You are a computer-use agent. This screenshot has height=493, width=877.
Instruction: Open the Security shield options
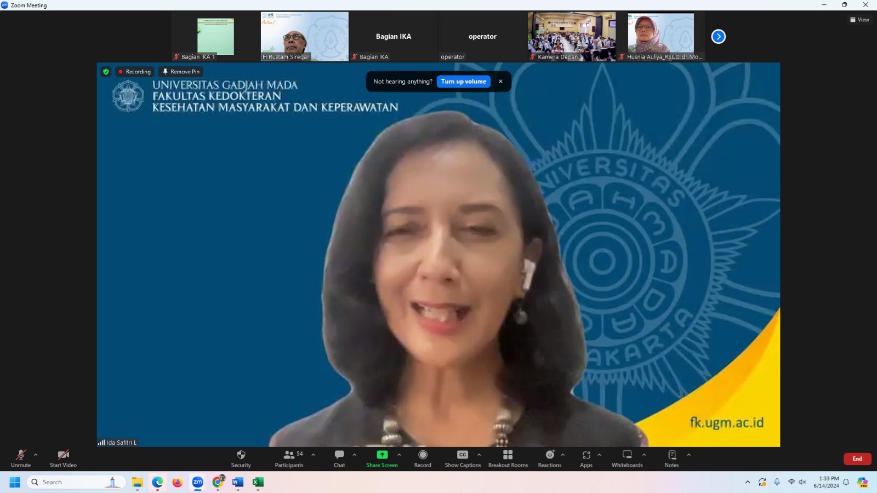241,458
